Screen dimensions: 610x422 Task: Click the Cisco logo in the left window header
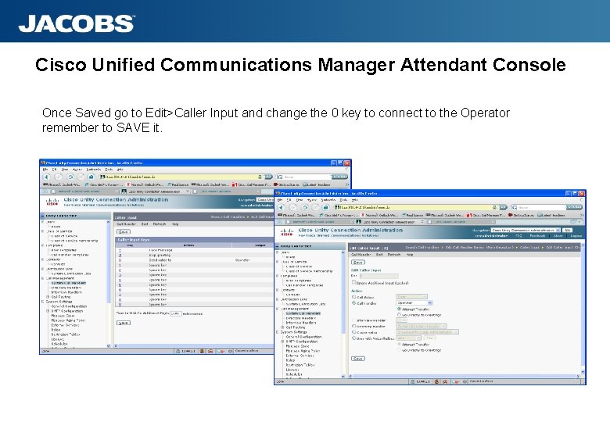(x=52, y=202)
